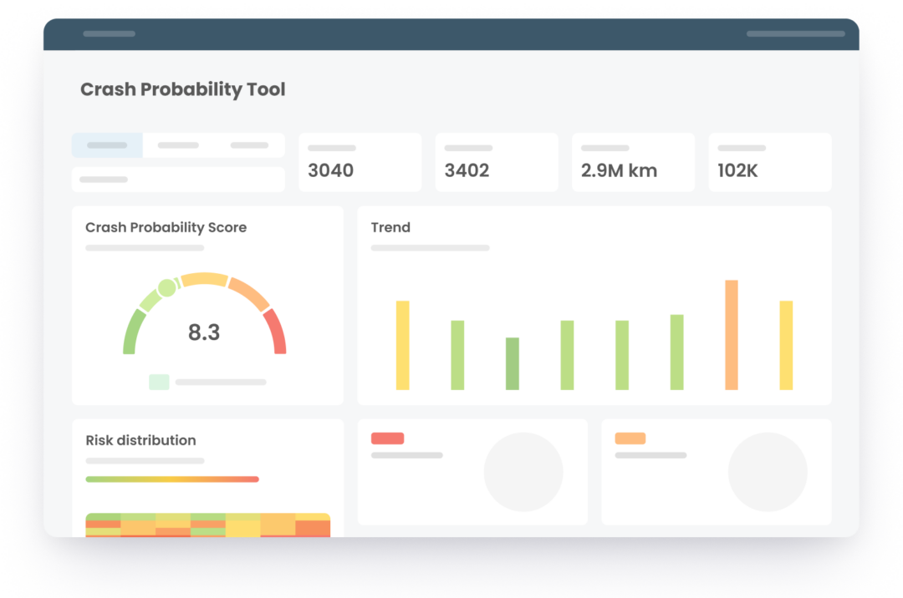This screenshot has width=903, height=598.
Task: Switch to the third unselected tab
Action: 249,145
